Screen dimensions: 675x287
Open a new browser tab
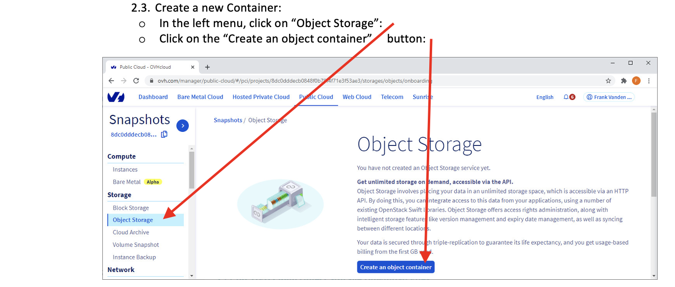(208, 67)
